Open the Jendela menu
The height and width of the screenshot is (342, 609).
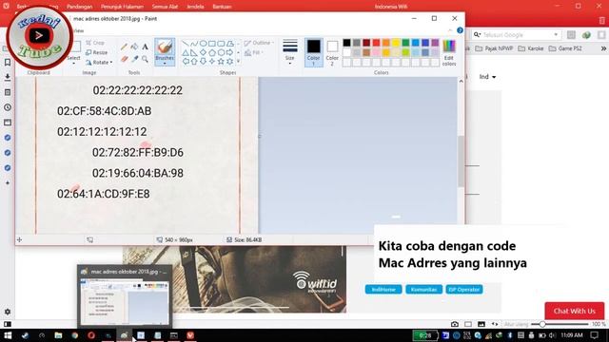click(x=195, y=7)
